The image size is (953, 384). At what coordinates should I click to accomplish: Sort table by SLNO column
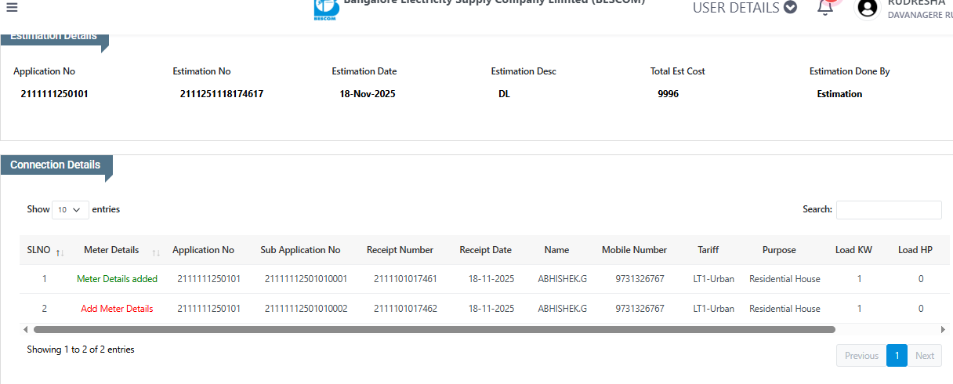45,250
